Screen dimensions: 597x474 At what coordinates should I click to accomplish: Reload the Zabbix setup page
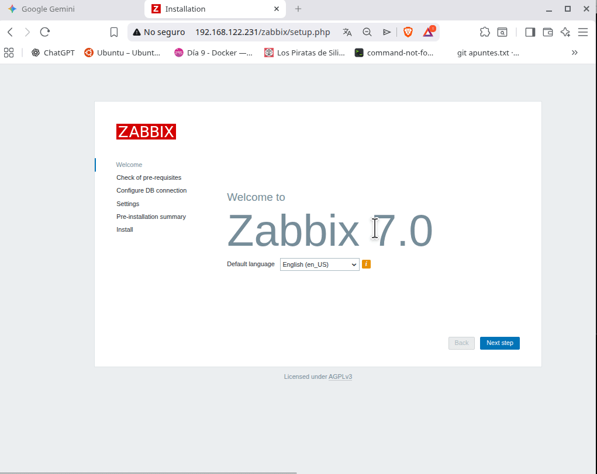pos(45,32)
